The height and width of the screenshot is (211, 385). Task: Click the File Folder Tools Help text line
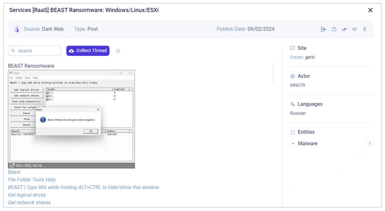pos(32,180)
